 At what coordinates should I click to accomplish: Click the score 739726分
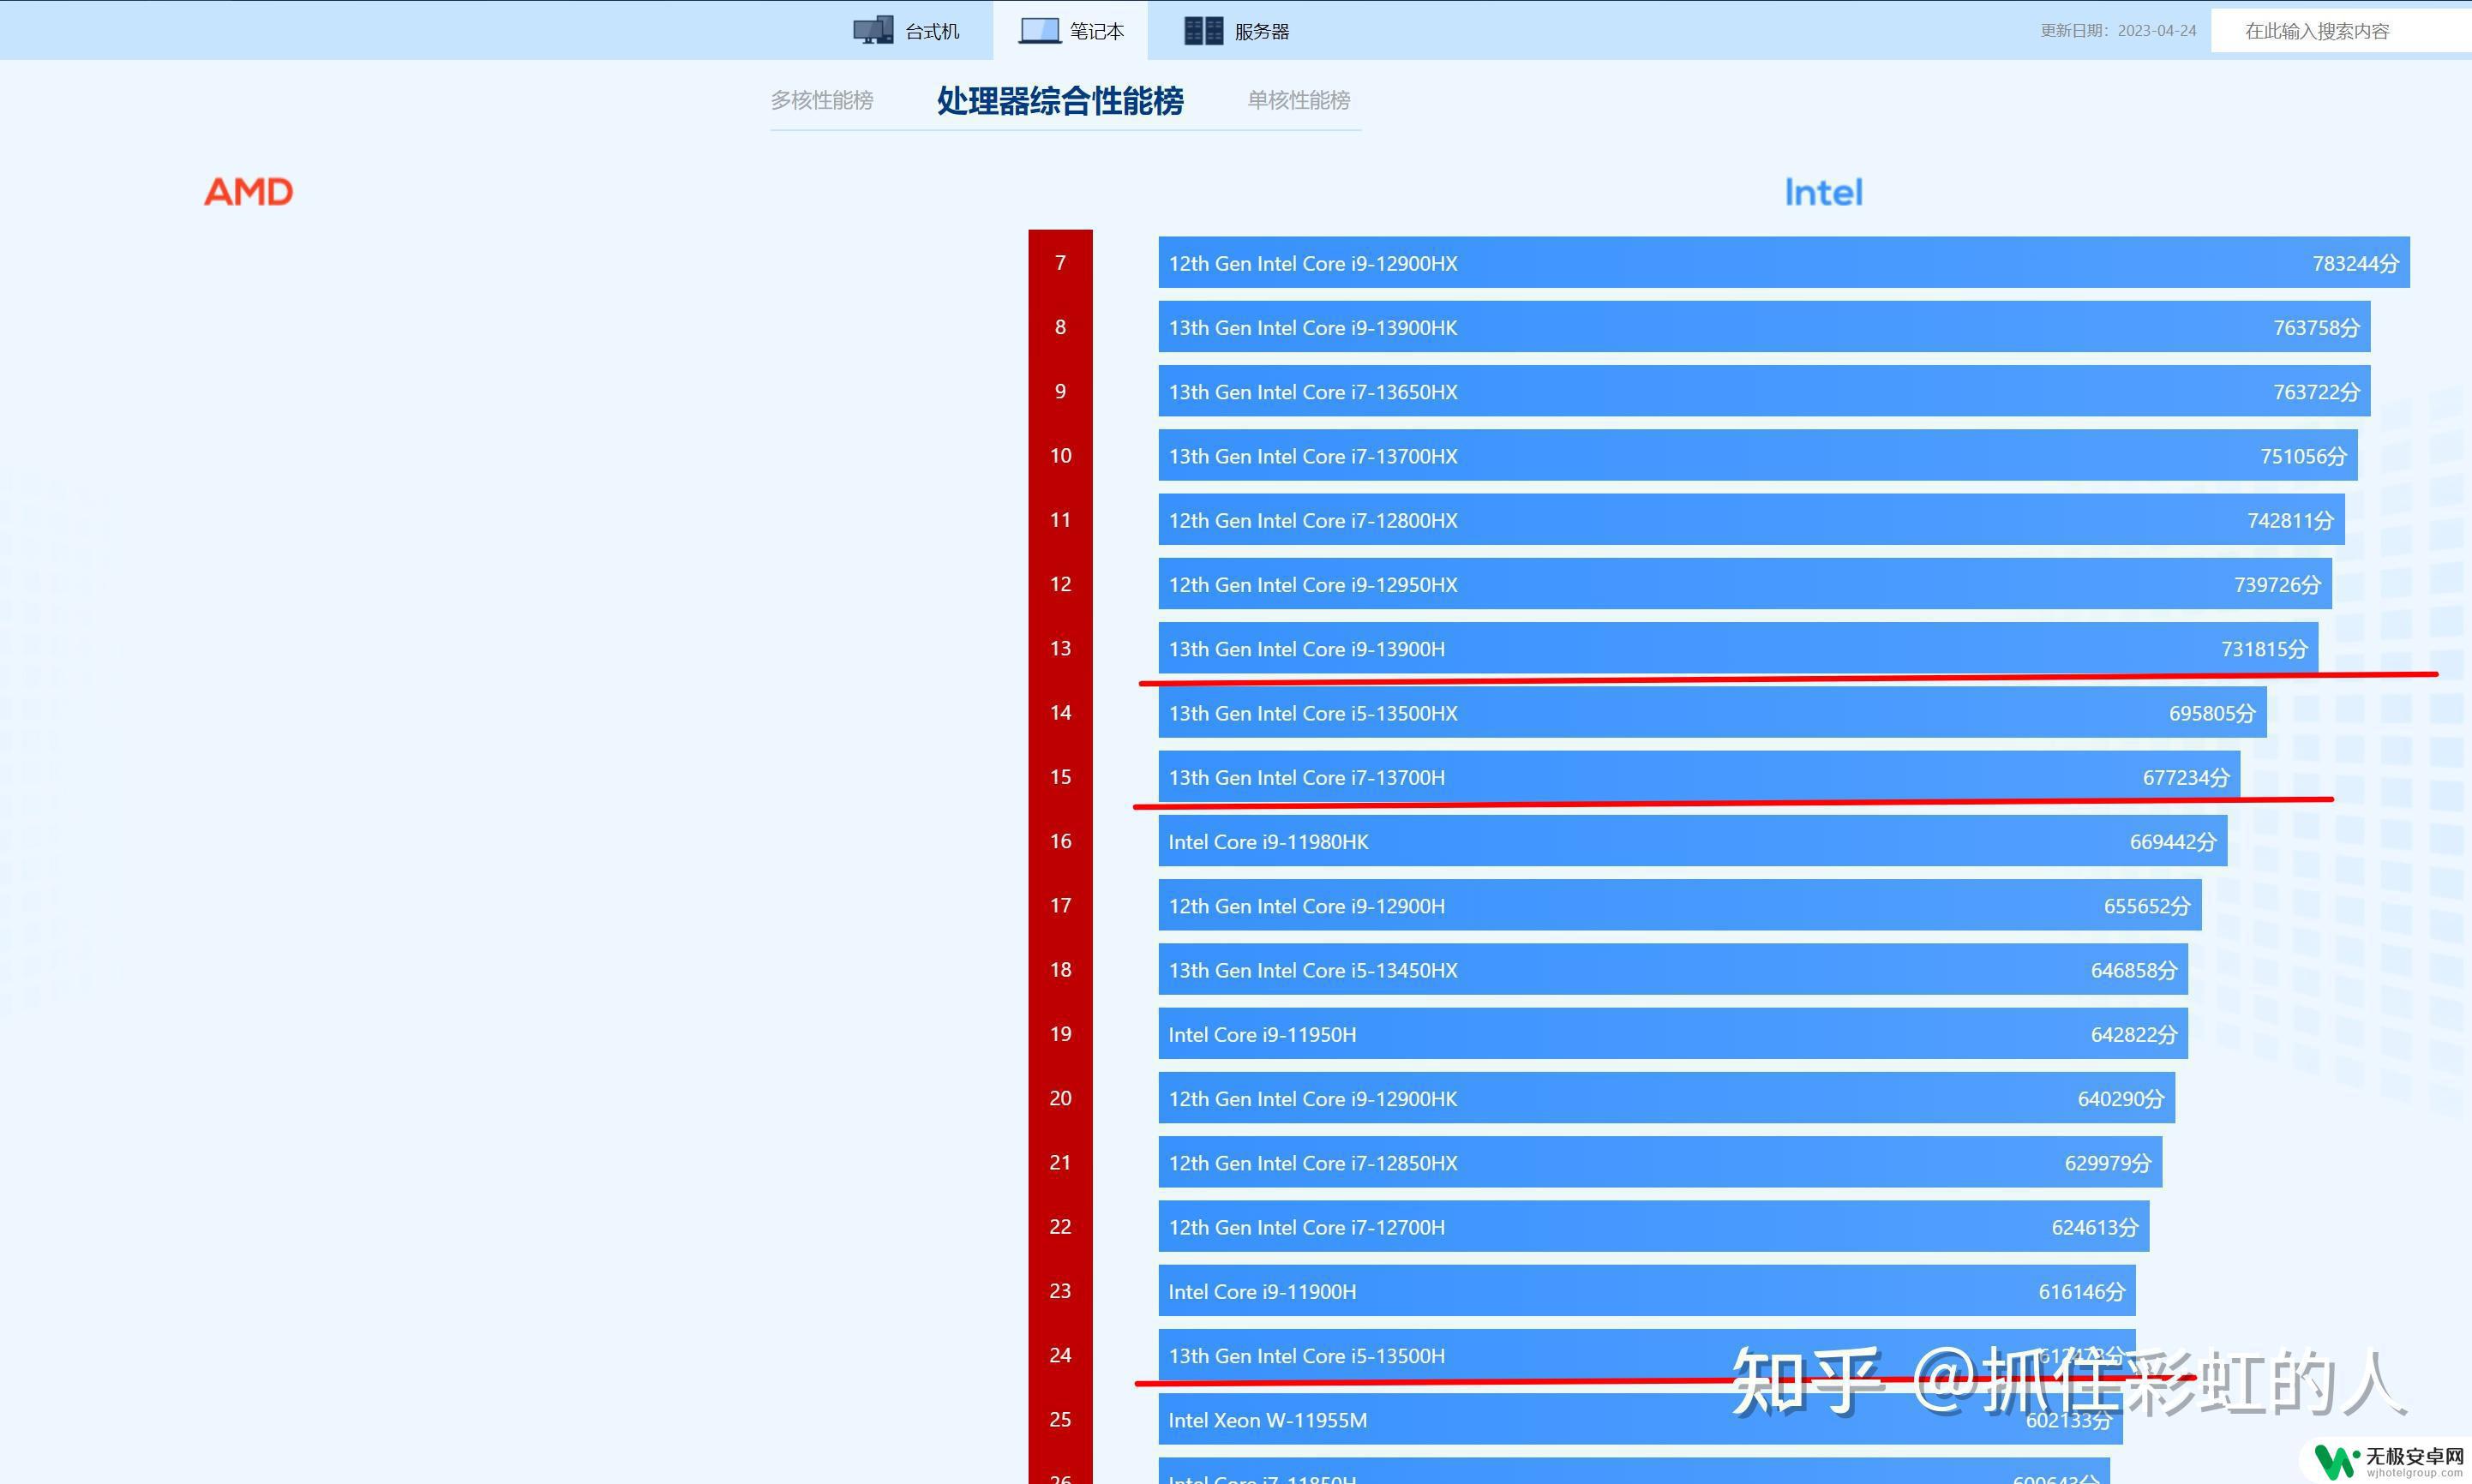click(x=2277, y=585)
